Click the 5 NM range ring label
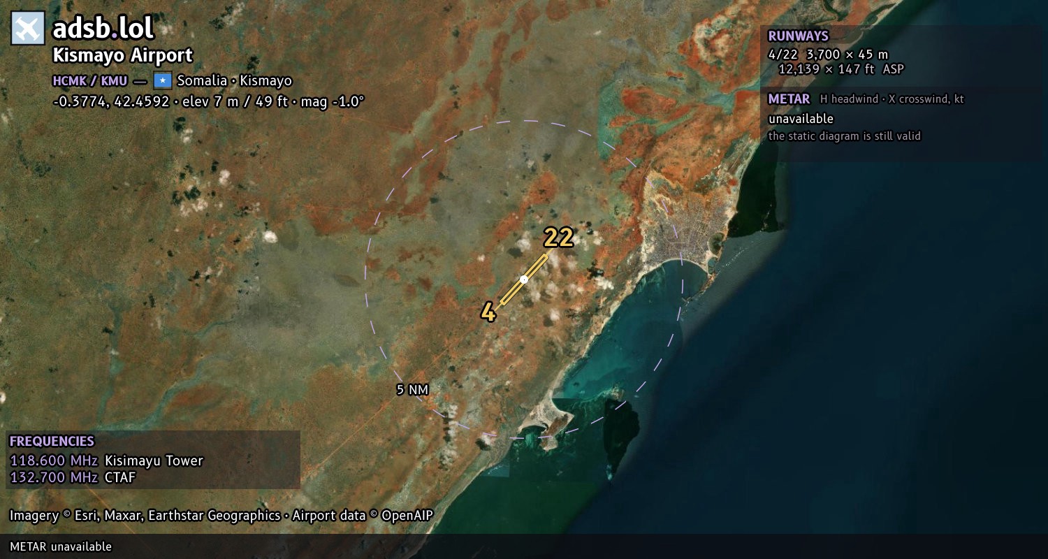 [412, 390]
